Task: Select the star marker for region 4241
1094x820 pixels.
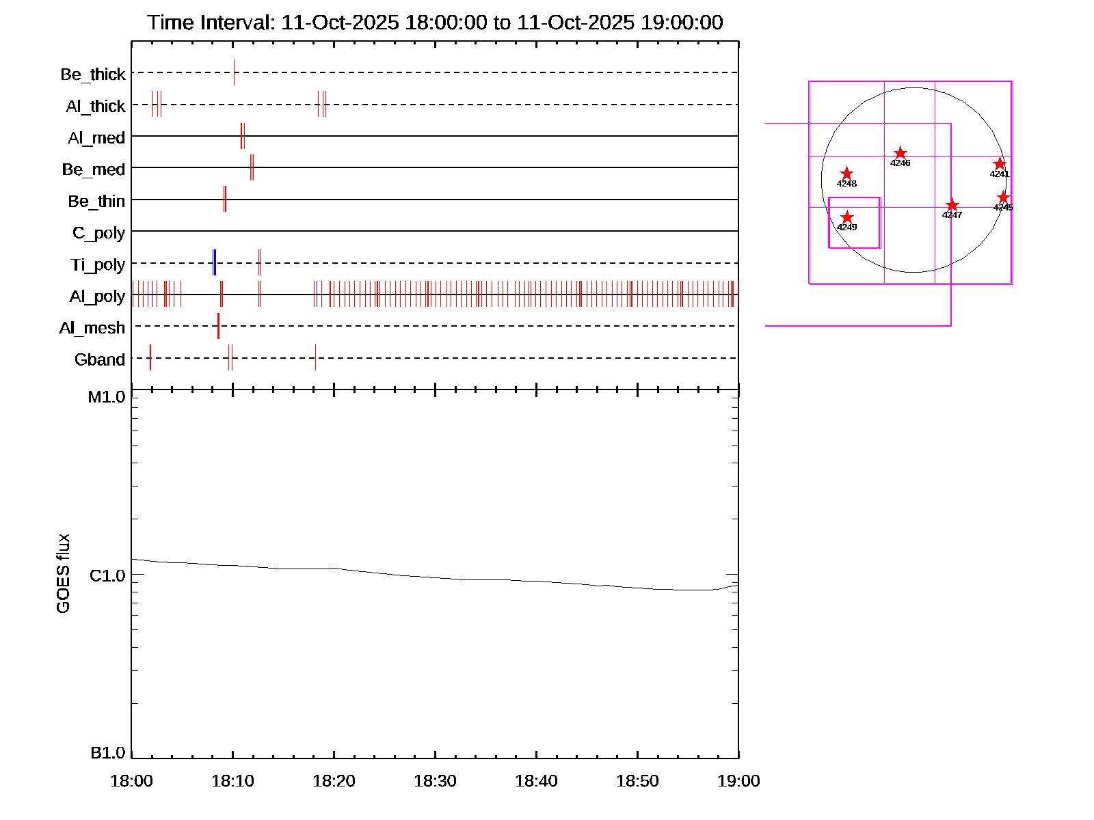Action: pyautogui.click(x=1000, y=164)
